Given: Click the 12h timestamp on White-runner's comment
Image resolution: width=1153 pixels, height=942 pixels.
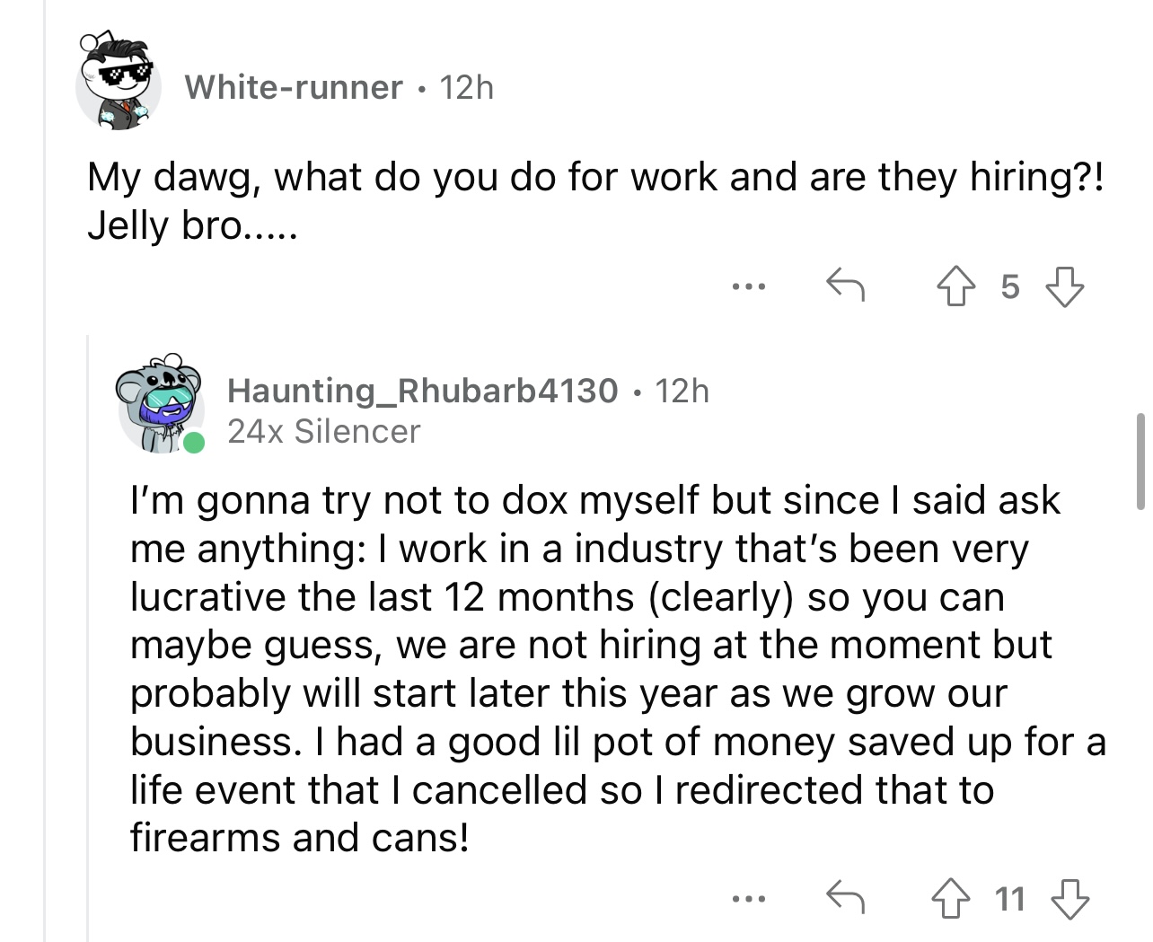Looking at the screenshot, I should [467, 87].
